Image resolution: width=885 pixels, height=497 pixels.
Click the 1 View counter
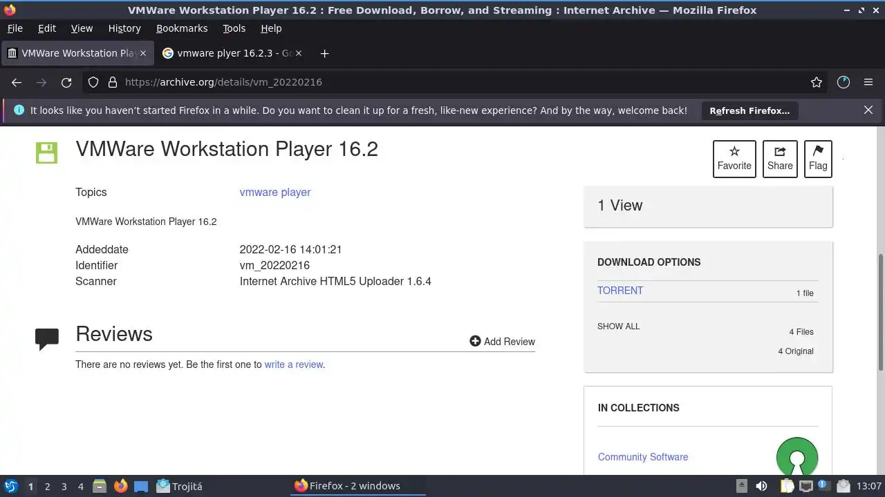(x=620, y=206)
